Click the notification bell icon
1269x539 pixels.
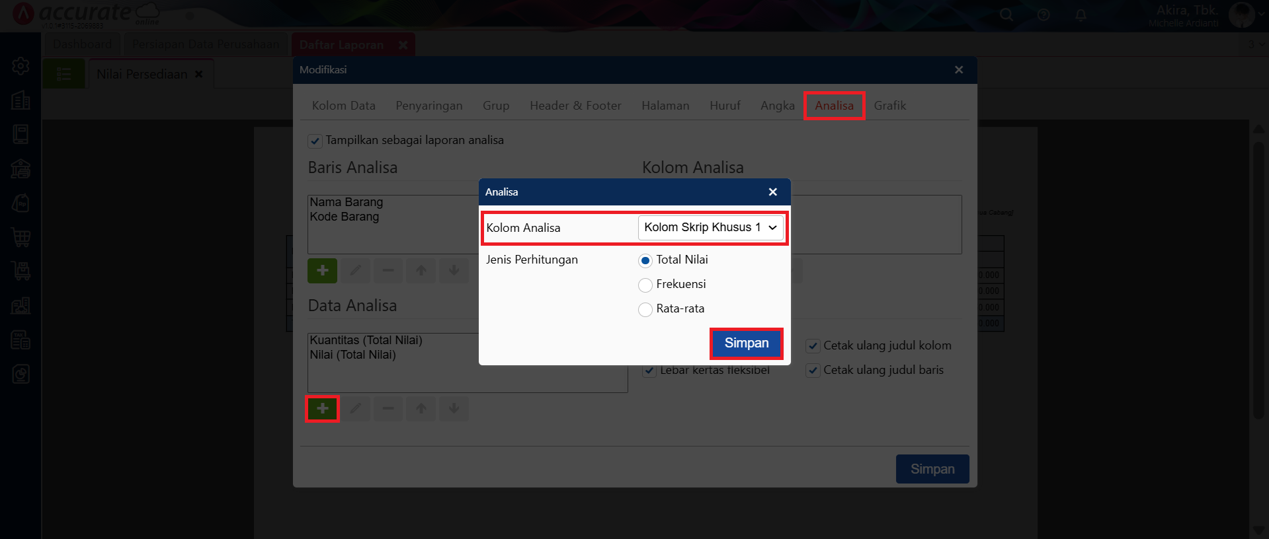pyautogui.click(x=1081, y=15)
